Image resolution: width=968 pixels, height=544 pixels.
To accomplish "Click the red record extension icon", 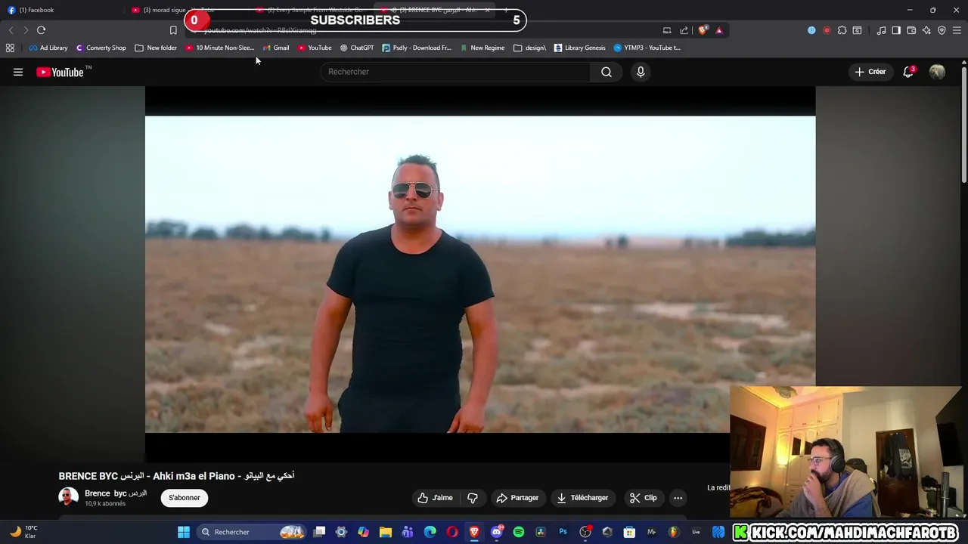I will (827, 30).
